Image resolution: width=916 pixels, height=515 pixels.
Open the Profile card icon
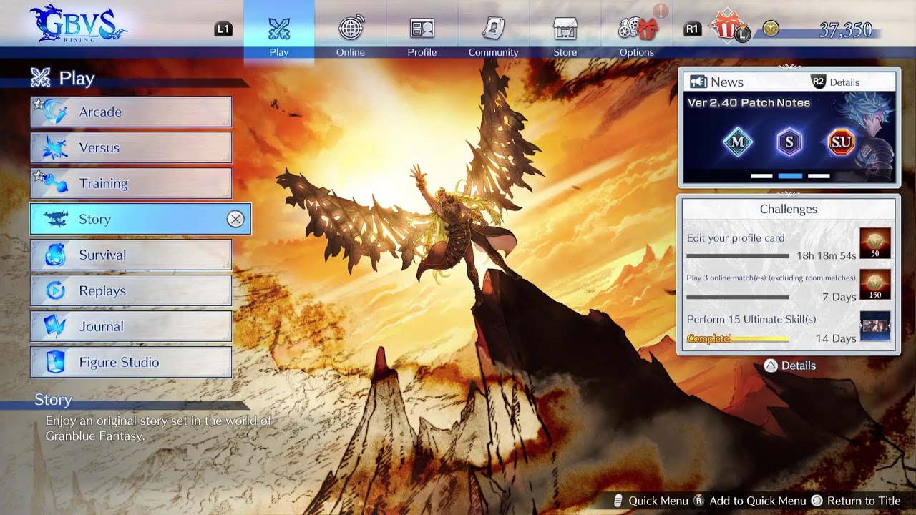(422, 29)
